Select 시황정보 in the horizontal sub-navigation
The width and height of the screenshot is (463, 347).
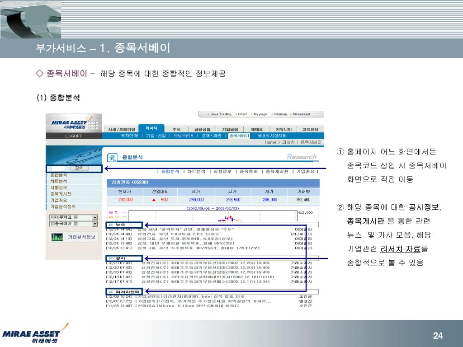tap(222, 171)
